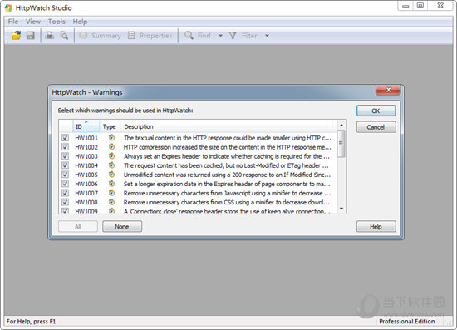Open Help from the Warnings dialog
This screenshot has height=330, width=457.
pyautogui.click(x=376, y=226)
